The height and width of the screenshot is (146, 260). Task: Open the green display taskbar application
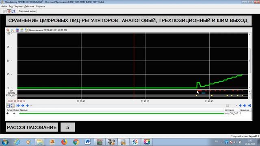(100, 142)
